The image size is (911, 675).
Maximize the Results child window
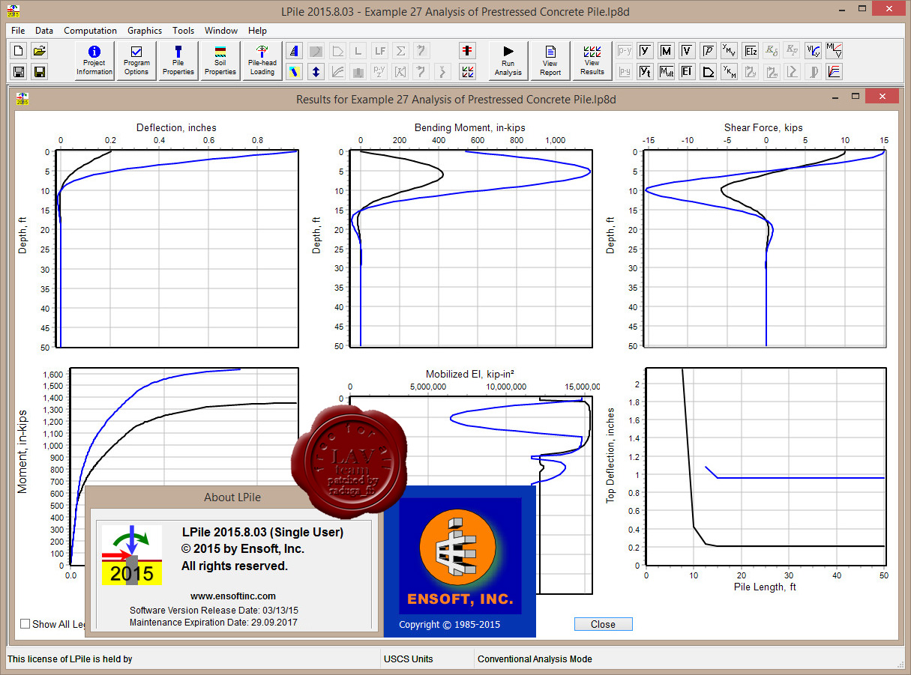pos(856,97)
